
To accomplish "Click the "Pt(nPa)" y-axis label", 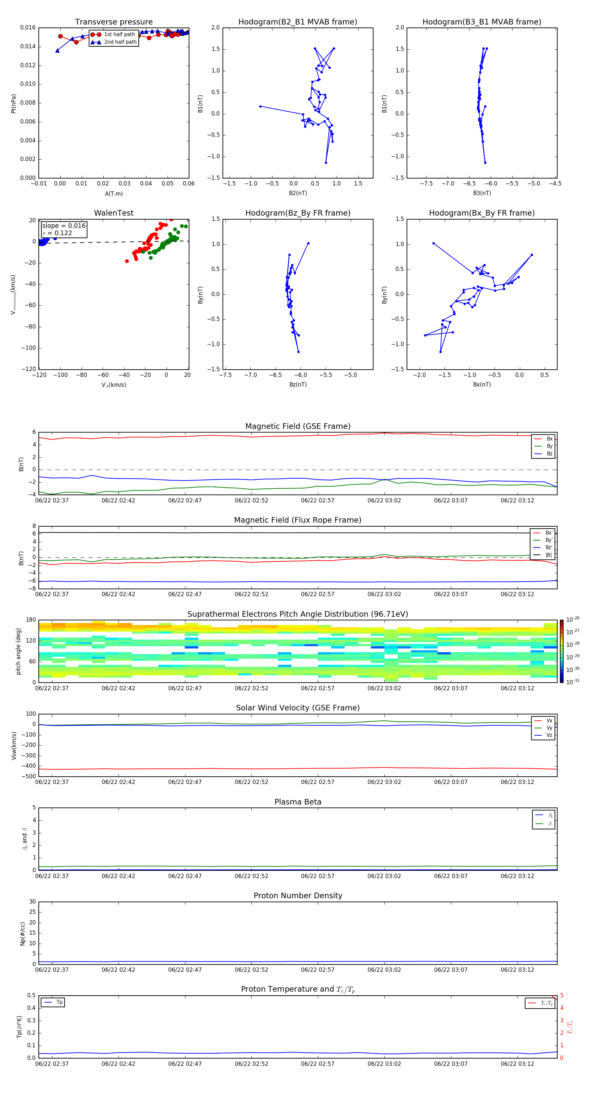I will coord(14,104).
